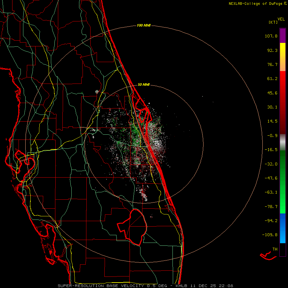Click the 61.2 velocity scale value
This screenshot has height=288, width=288.
point(272,79)
